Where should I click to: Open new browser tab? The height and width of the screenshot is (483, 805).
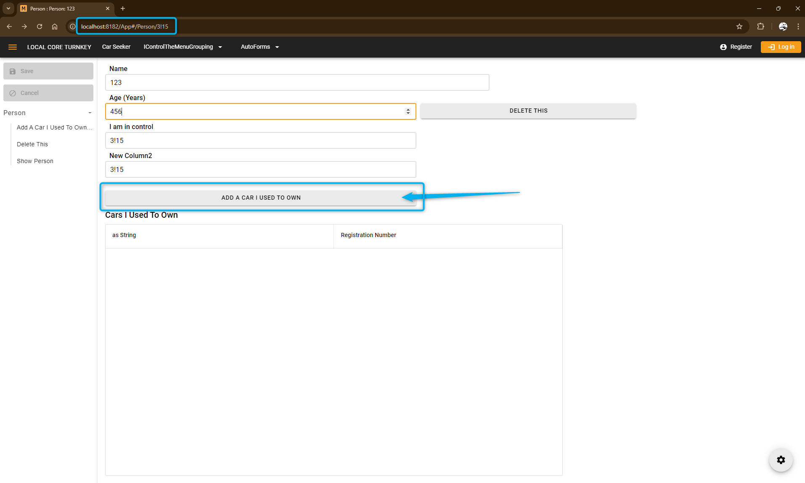[123, 8]
